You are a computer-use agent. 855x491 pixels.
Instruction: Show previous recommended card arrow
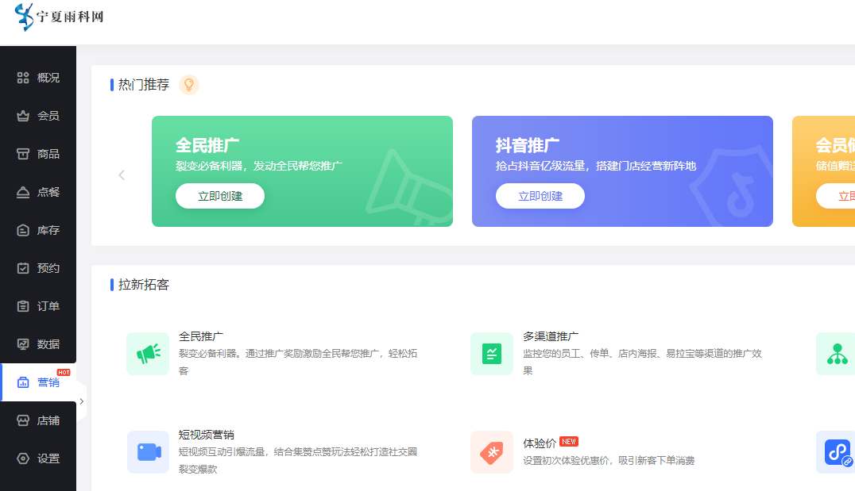[122, 175]
